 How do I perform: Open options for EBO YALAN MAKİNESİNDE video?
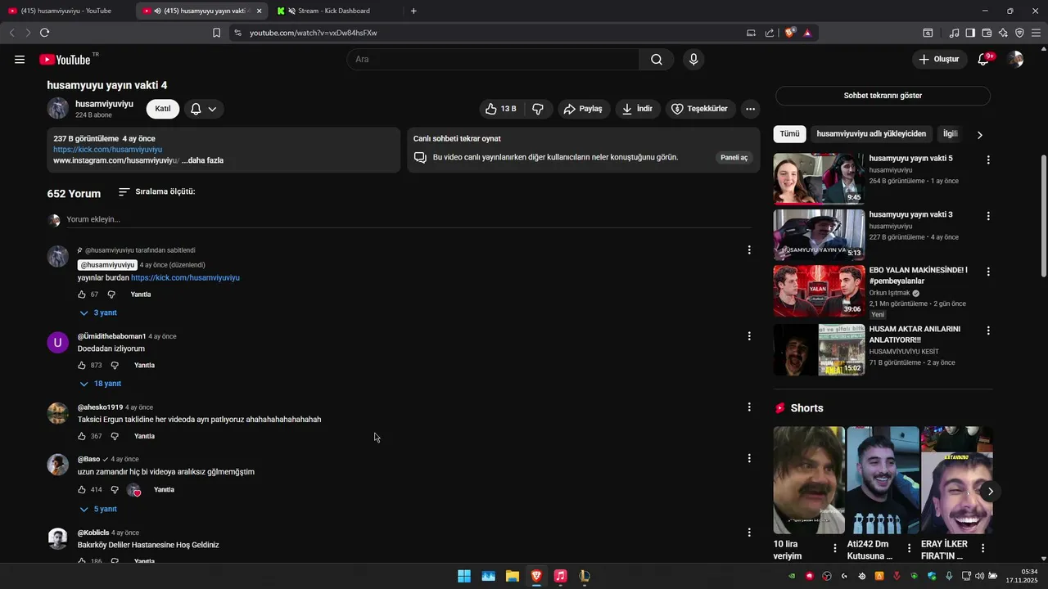click(988, 272)
